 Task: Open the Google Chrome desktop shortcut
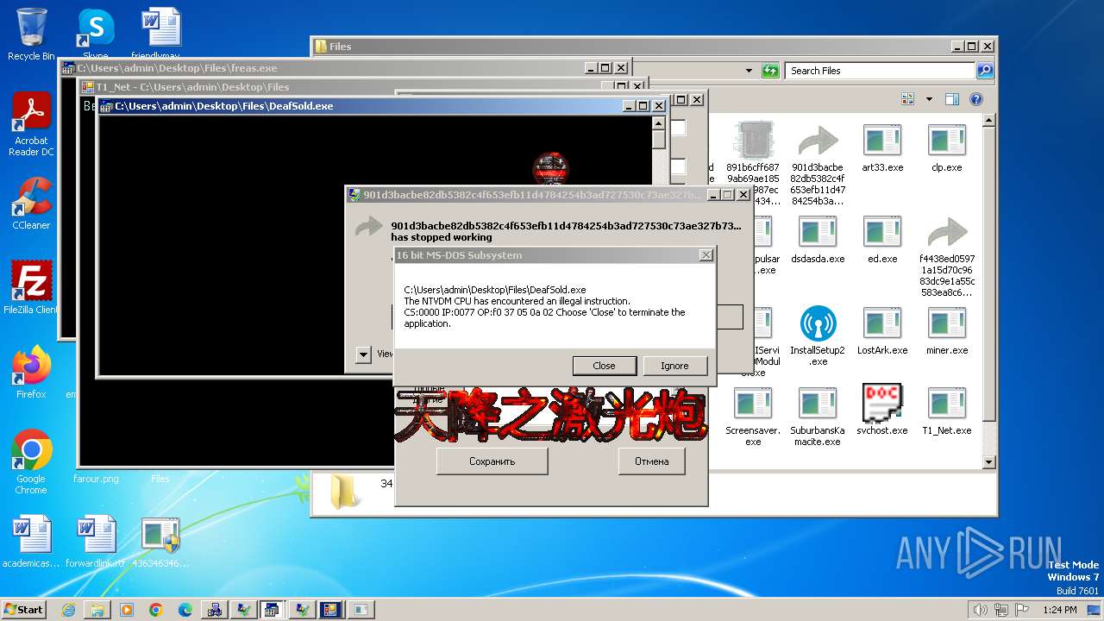point(31,462)
